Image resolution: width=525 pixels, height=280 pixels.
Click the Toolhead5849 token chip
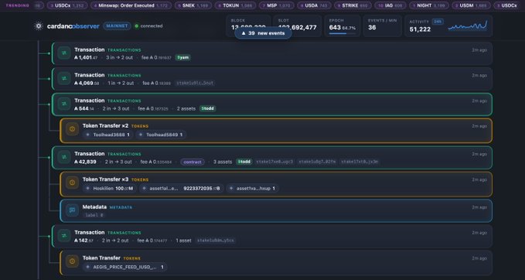click(161, 135)
